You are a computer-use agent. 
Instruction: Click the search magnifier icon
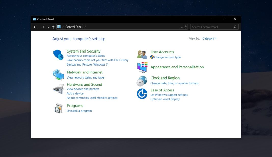click(235, 27)
